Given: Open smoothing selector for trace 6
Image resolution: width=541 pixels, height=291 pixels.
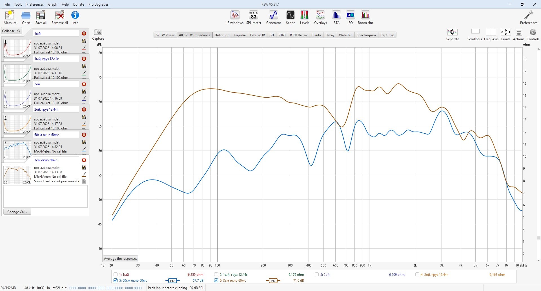Looking at the screenshot, I should click(273, 281).
